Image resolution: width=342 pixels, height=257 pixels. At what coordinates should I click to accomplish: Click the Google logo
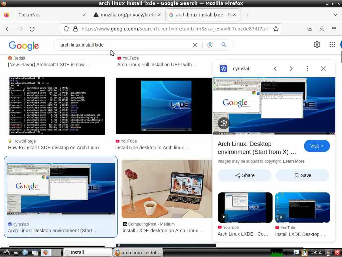tap(24, 46)
